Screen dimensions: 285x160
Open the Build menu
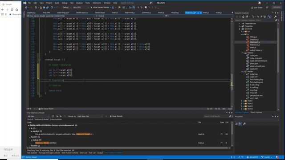(x=57, y=3)
